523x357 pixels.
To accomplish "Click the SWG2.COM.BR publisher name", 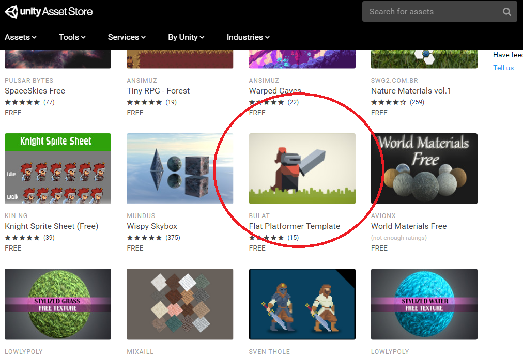I will (394, 80).
